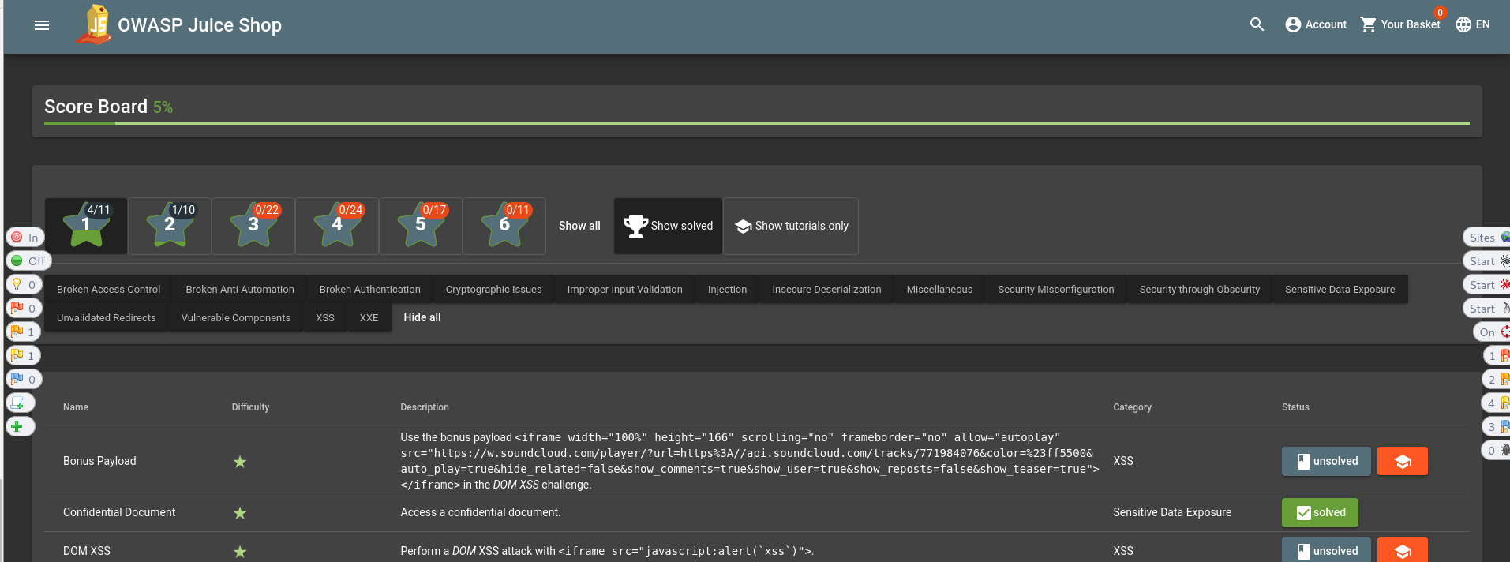
Task: Open HUD page alerts blue flag
Action: [x=23, y=379]
